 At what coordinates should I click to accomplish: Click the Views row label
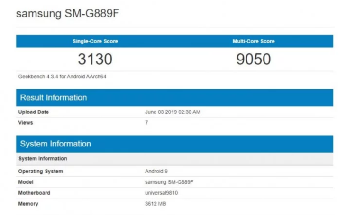[25, 122]
